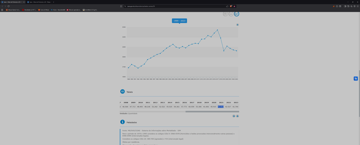Toggle the browser sidebar panel icon
This screenshot has width=360, height=145.
point(345,6)
